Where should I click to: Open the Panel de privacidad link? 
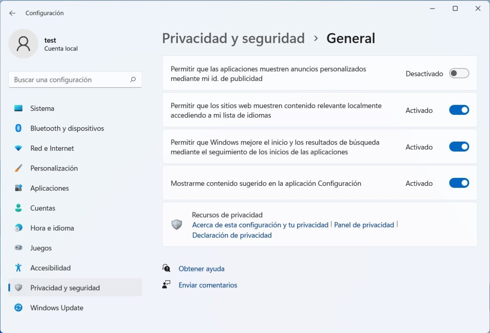[364, 225]
